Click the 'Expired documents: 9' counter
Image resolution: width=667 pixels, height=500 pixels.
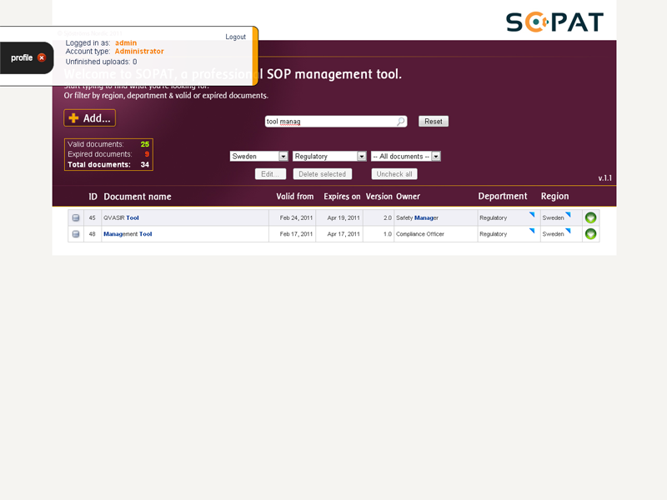(x=108, y=154)
